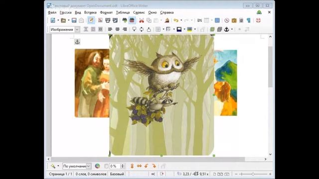The height and width of the screenshot is (179, 319).
Task: Click the border color swatch button
Action: [179, 29]
